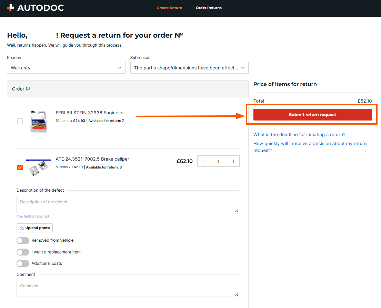Turn on I want a replacement item
Image resolution: width=381 pixels, height=308 pixels.
(x=23, y=252)
